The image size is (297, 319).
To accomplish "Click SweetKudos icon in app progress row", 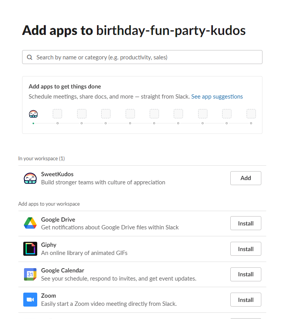I will [x=33, y=114].
